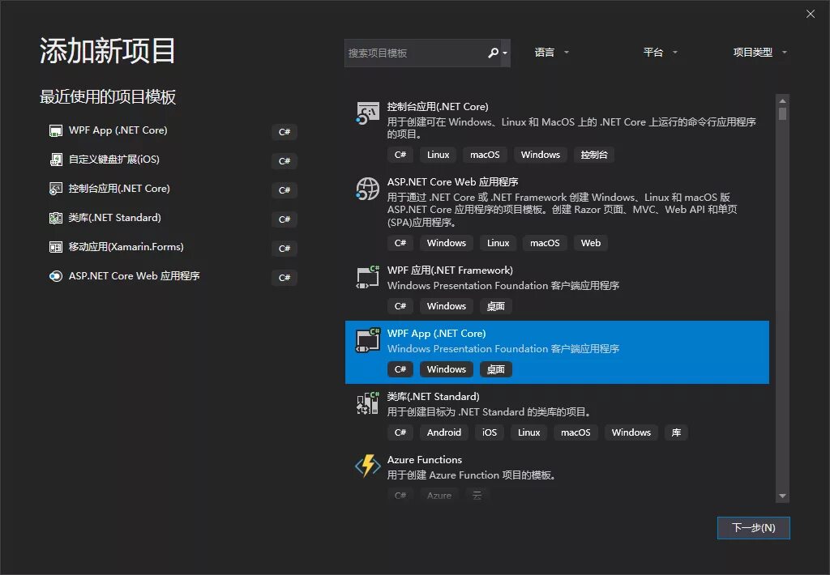Click the 移动应用(Xamarin.Forms) icon
Viewport: 830px width, 575px height.
coord(56,247)
